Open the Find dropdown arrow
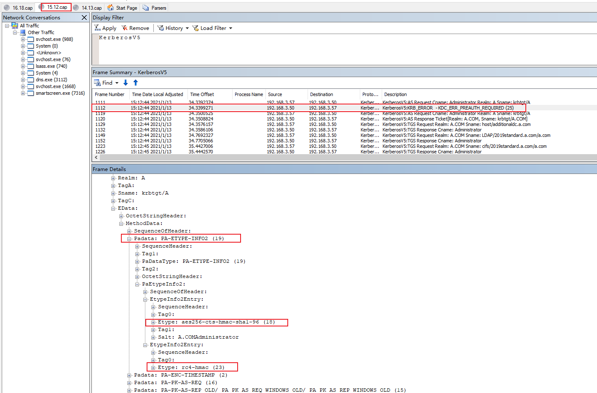The height and width of the screenshot is (393, 597). [x=117, y=83]
